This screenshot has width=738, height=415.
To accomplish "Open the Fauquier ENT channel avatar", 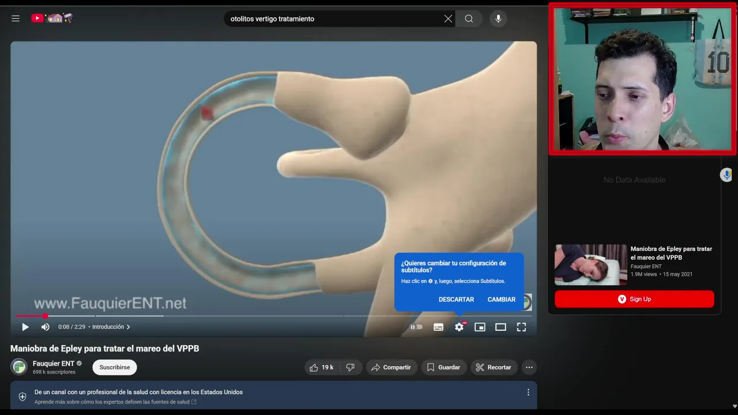I will point(19,367).
